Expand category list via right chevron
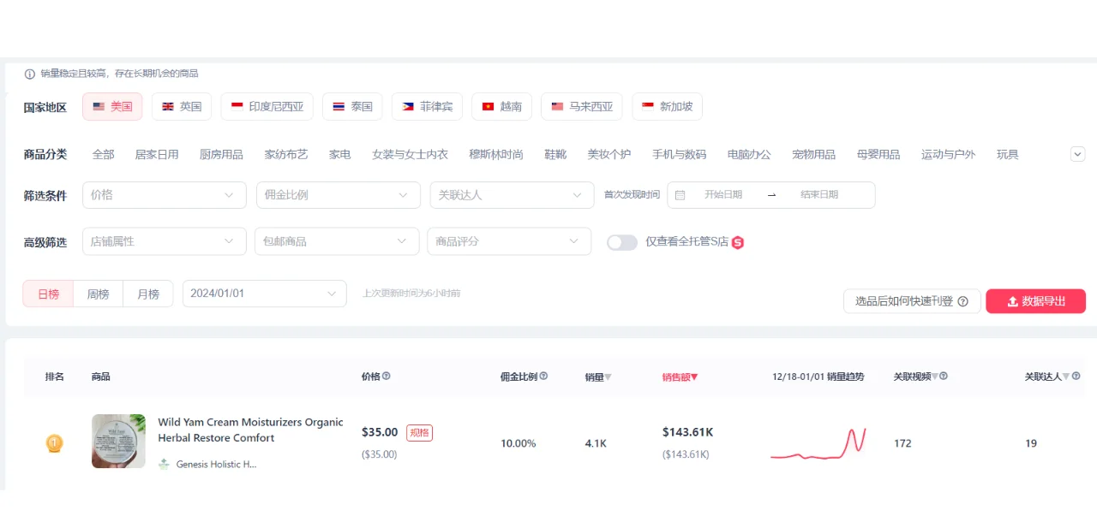Image resolution: width=1097 pixels, height=522 pixels. coord(1077,154)
